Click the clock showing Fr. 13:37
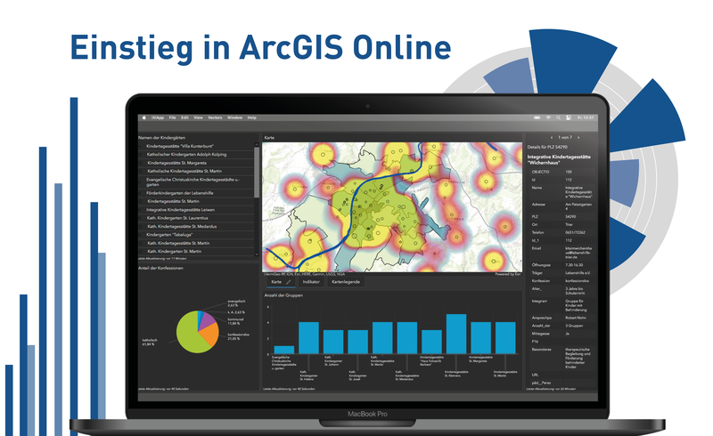 pos(586,117)
